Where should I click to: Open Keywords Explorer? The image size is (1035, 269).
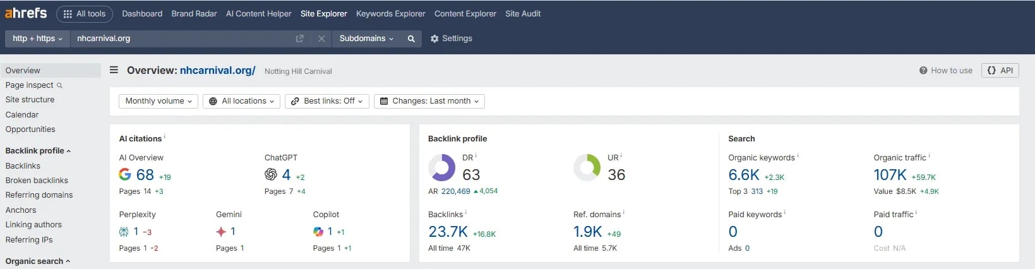[x=391, y=14]
